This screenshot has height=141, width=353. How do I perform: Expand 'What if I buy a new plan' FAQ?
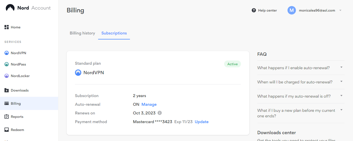pos(341,110)
